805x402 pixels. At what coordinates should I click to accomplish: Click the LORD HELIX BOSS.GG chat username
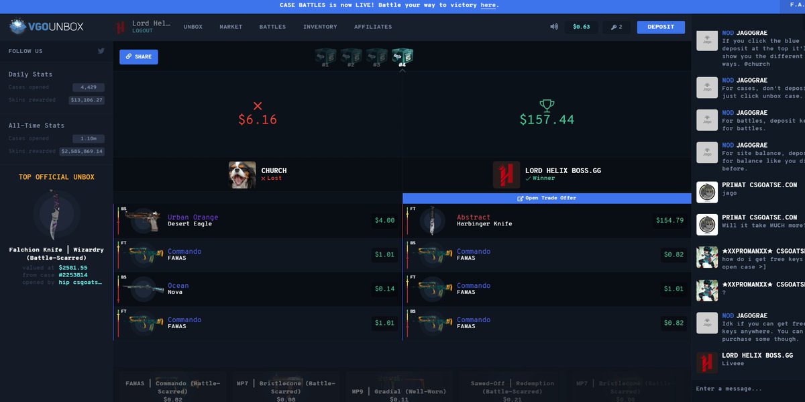point(757,356)
